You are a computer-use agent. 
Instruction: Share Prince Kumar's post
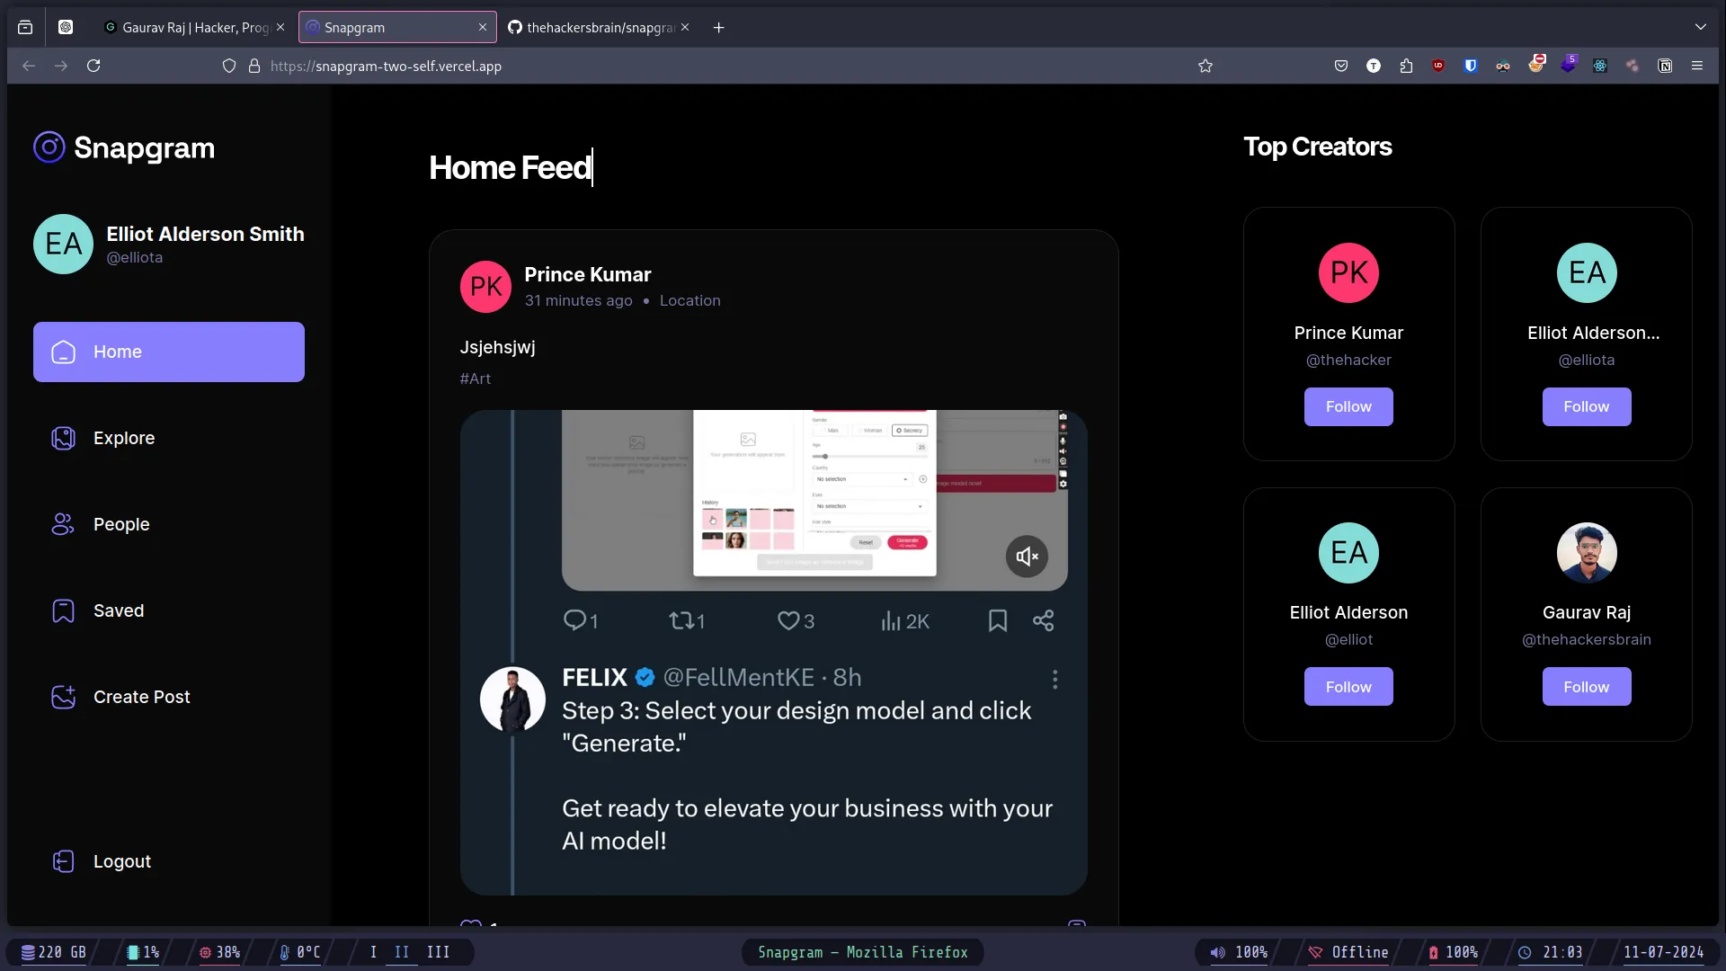1044,619
